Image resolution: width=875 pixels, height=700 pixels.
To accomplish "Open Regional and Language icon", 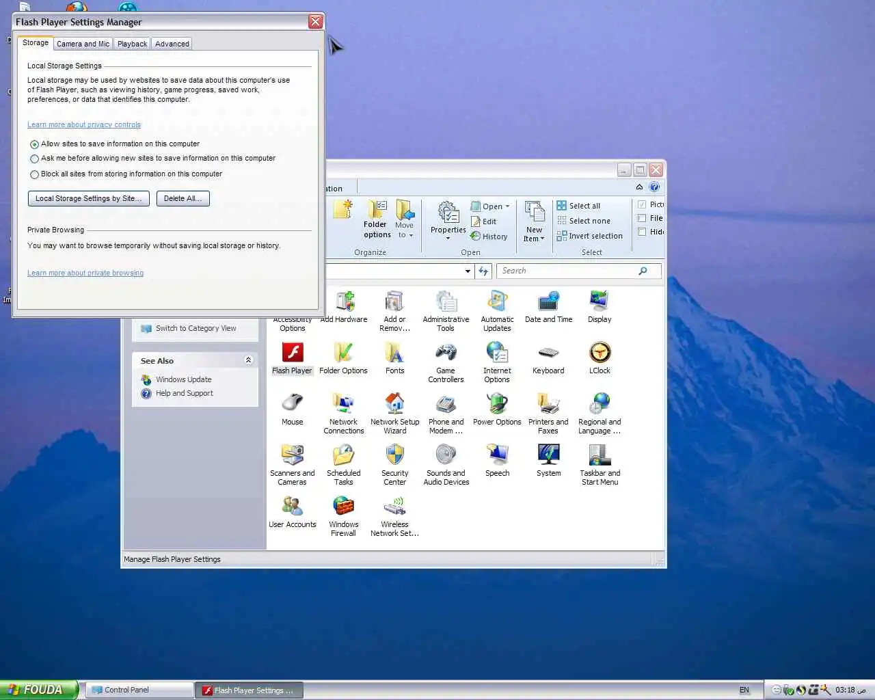I will point(600,414).
